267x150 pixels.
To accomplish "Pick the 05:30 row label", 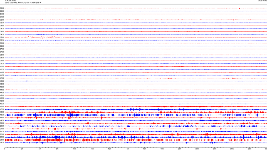I will pyautogui.click(x=2, y=40).
